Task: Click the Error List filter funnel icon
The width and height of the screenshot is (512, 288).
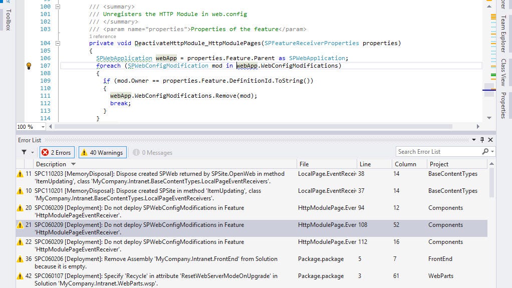Action: click(24, 152)
